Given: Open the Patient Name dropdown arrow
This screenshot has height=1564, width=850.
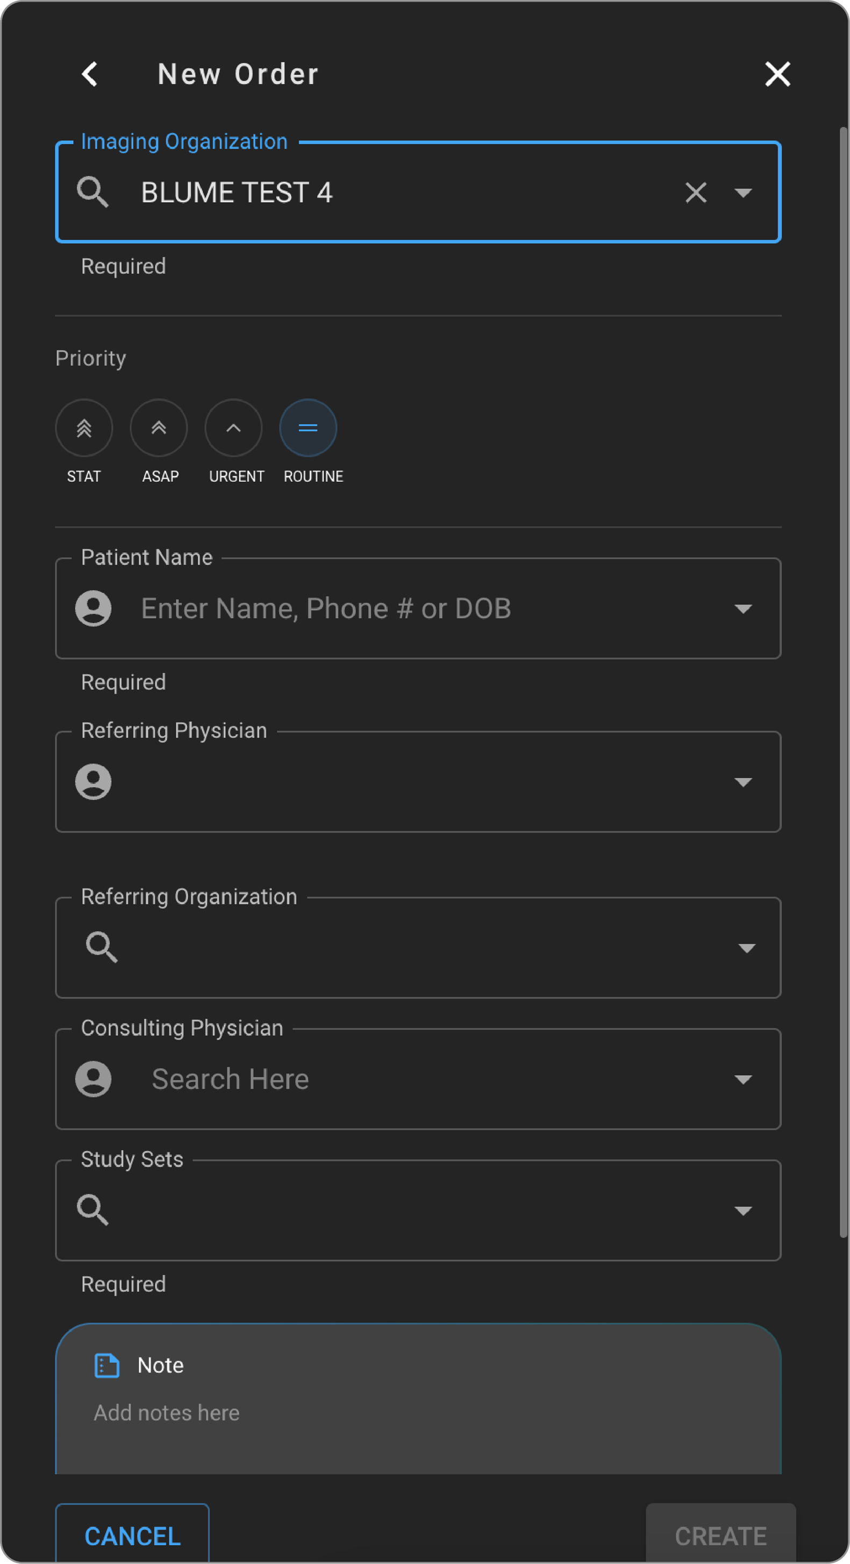Looking at the screenshot, I should point(743,608).
